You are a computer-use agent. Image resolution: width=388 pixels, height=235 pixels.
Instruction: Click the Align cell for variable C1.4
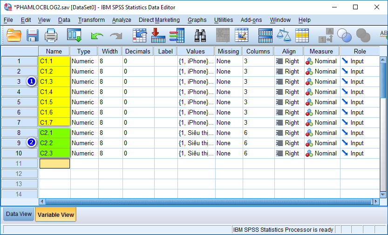288,92
